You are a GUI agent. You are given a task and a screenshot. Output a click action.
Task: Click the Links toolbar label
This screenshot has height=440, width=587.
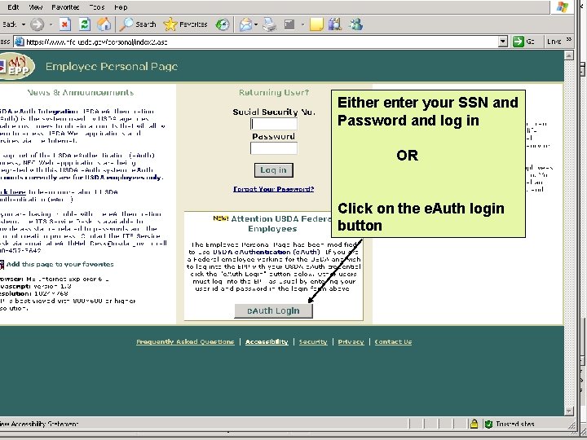(x=554, y=42)
